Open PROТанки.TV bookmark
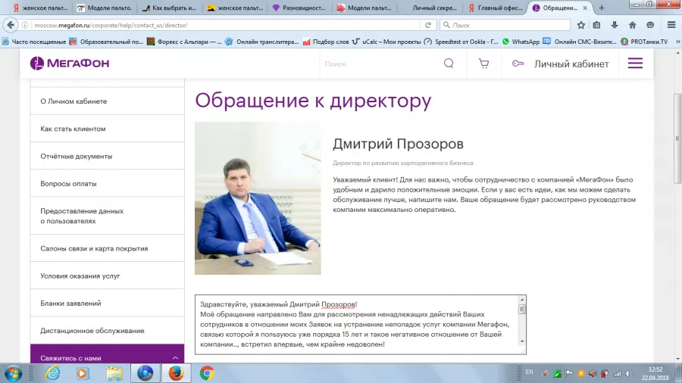 pyautogui.click(x=644, y=42)
